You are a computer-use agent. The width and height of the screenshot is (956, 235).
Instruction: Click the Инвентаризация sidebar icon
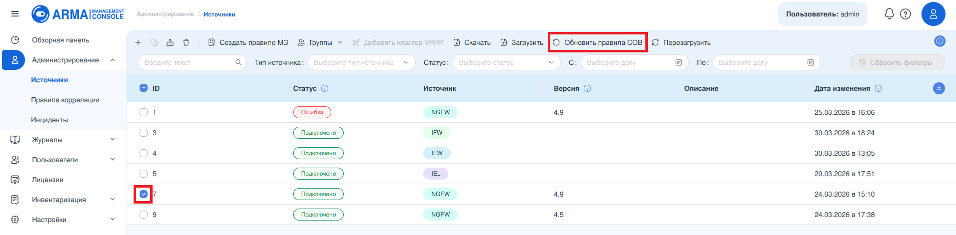15,200
